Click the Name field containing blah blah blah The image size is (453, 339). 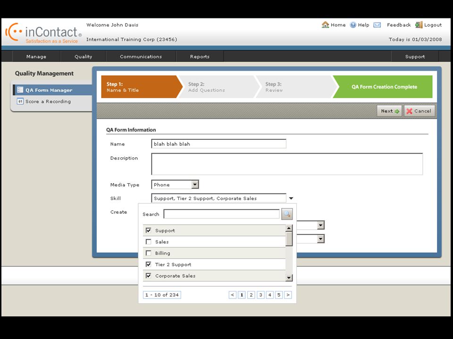point(218,144)
